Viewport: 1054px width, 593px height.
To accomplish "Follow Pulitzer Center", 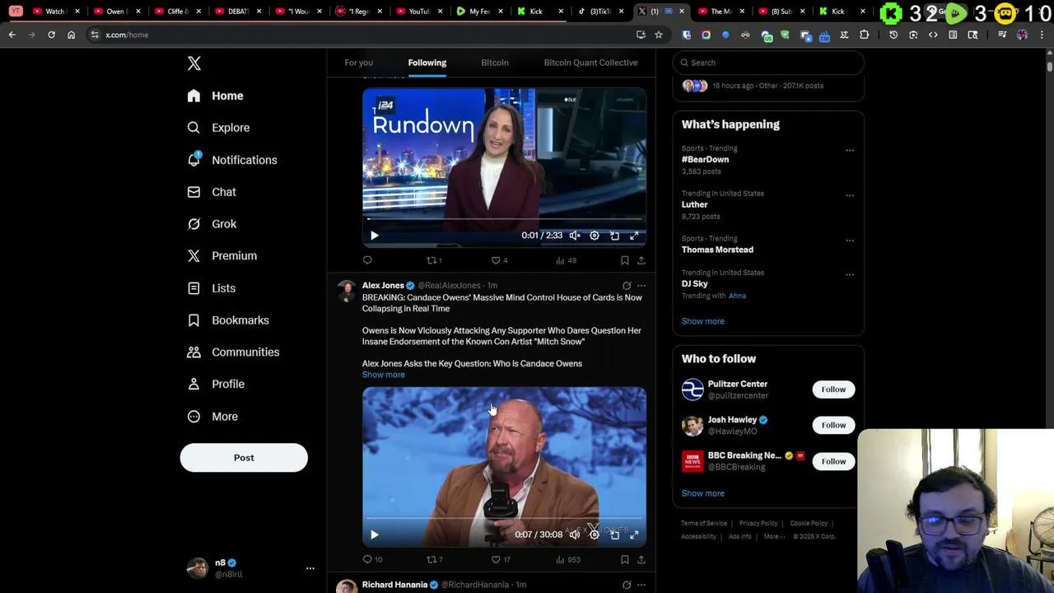I will click(833, 390).
